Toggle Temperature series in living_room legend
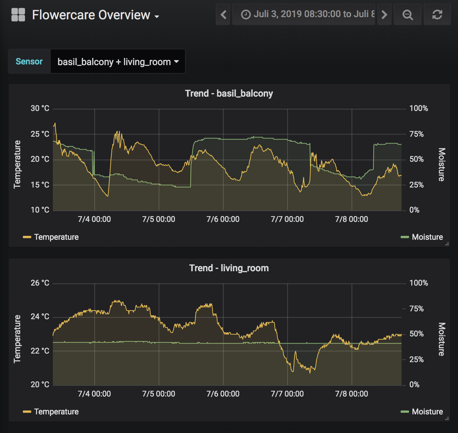Screen dimensions: 458x433 click(x=56, y=412)
